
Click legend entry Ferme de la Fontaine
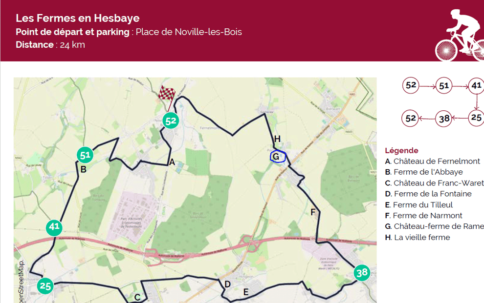428,194
